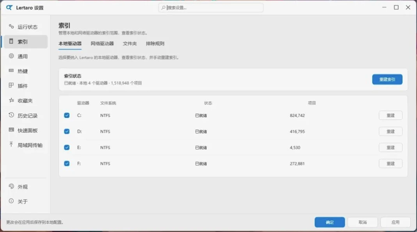Open the 快速面板 menu label

pyautogui.click(x=28, y=130)
